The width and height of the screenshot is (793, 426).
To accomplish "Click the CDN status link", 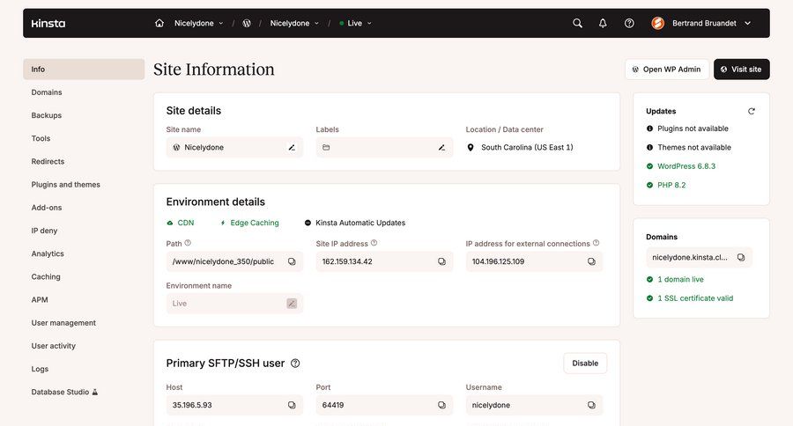I will (181, 223).
